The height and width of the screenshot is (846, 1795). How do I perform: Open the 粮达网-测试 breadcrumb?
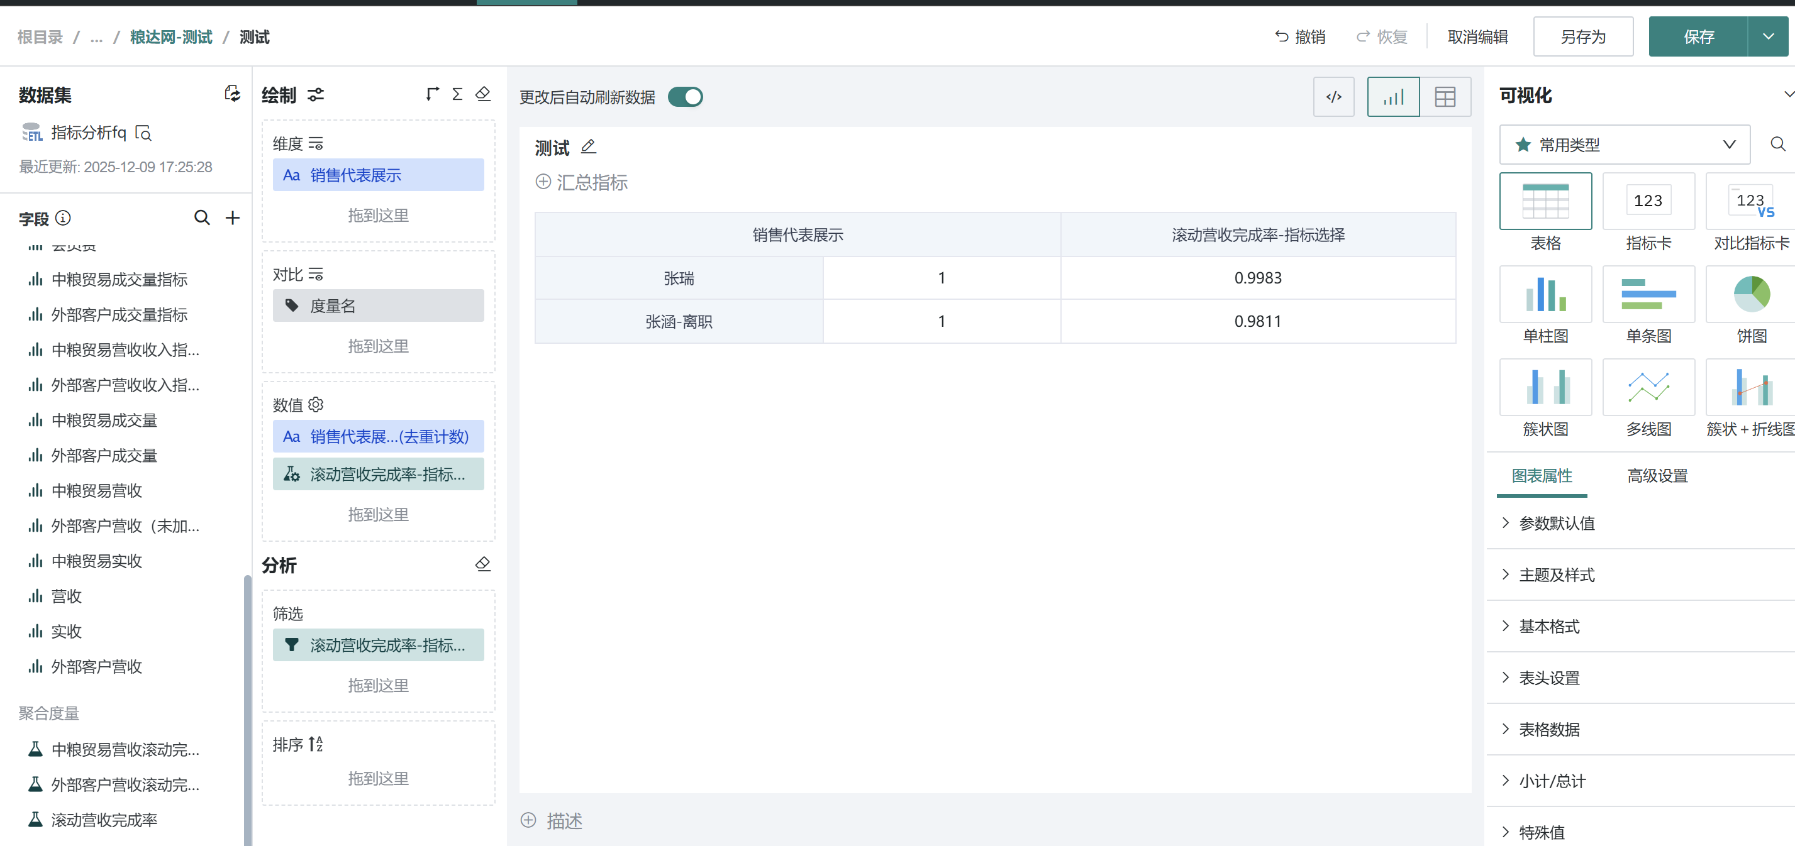[170, 36]
